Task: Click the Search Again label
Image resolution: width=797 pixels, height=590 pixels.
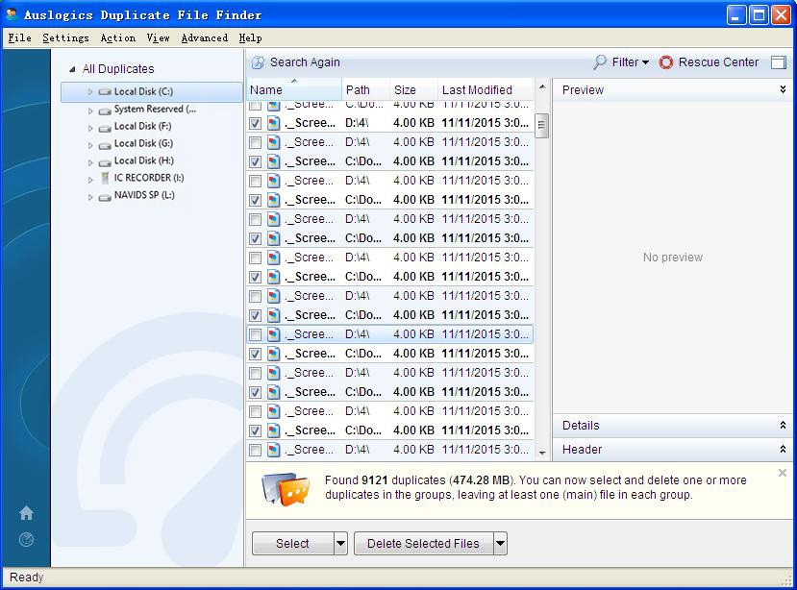Action: [305, 62]
